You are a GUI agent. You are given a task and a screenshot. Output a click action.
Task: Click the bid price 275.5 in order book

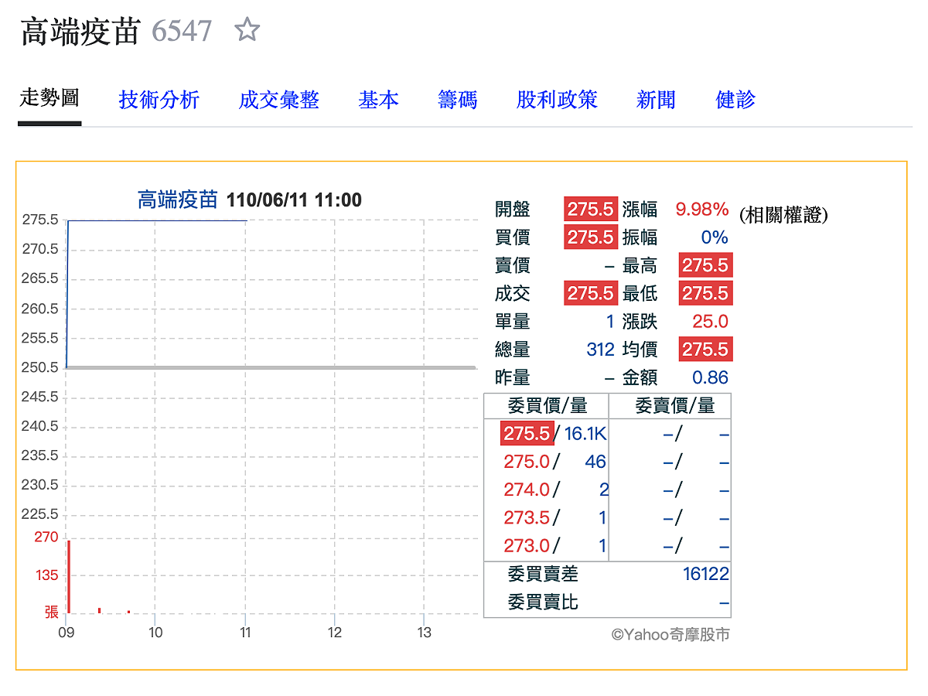pos(527,433)
